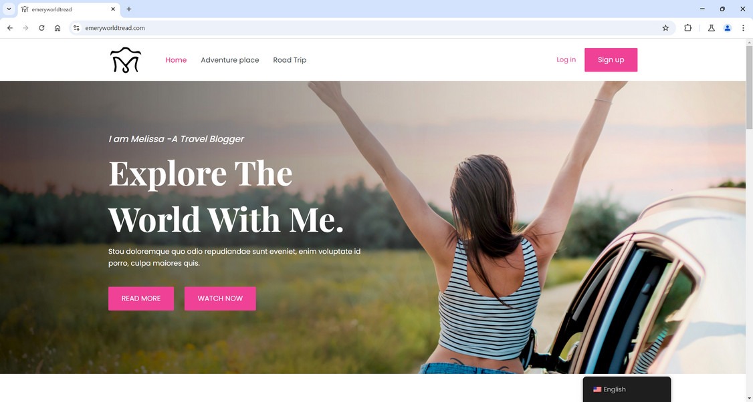753x402 pixels.
Task: View site information icon in address bar
Action: [76, 28]
